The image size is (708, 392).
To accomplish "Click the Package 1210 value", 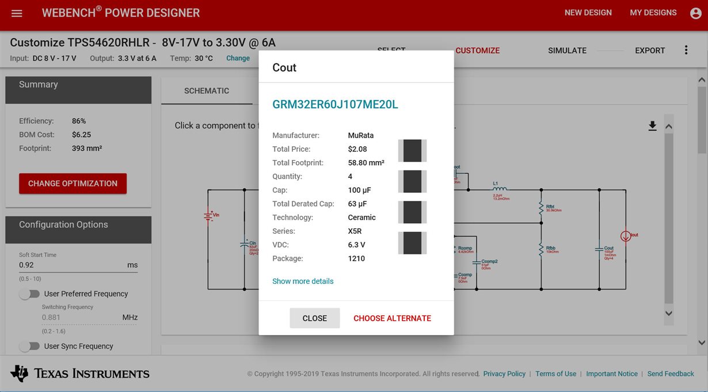I will 356,258.
